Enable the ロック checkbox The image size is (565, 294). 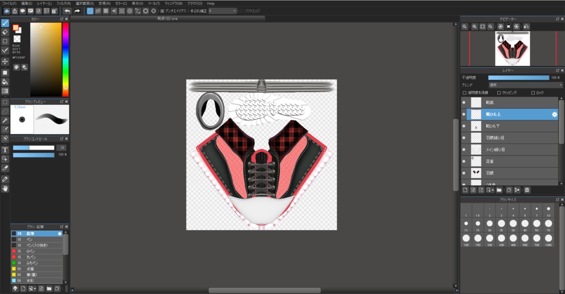tap(533, 93)
